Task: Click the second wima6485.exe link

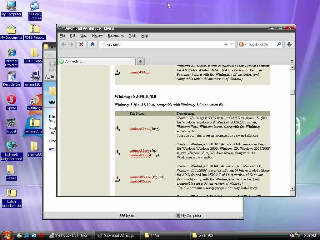Action: tap(140, 181)
